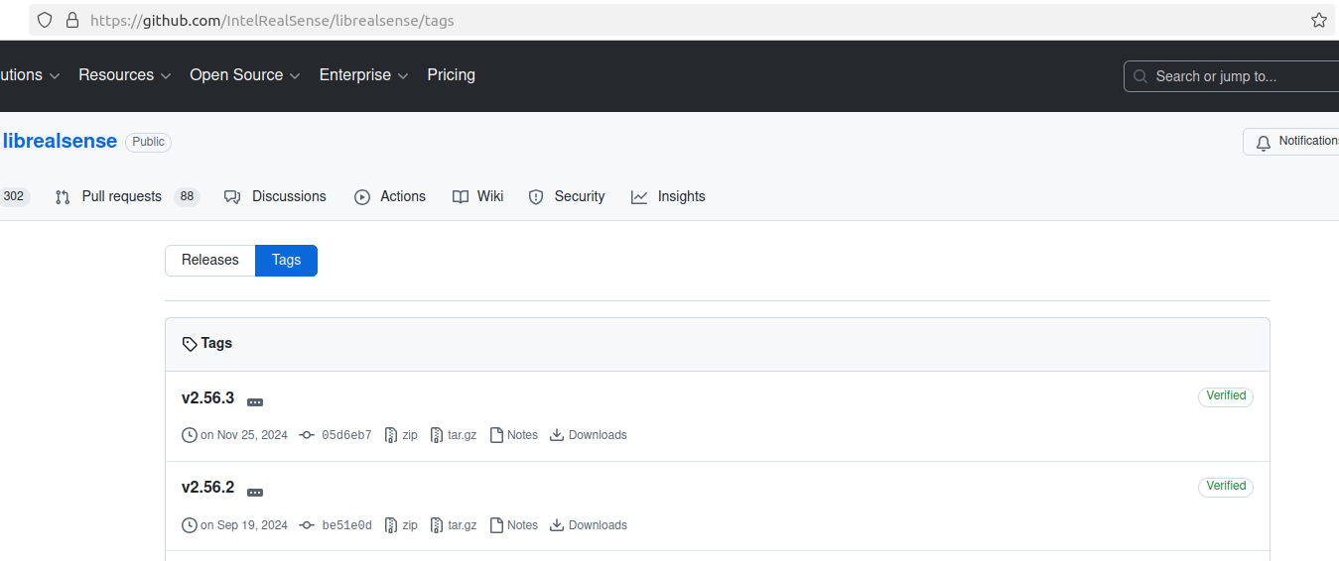Click the Wiki book icon
The height and width of the screenshot is (561, 1339).
461,197
